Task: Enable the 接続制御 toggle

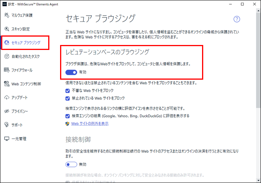Action: point(71,164)
